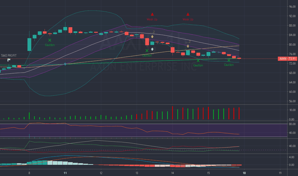298x176 pixels.
Task: Click date label 8 on time axis
Action: pos(29,173)
